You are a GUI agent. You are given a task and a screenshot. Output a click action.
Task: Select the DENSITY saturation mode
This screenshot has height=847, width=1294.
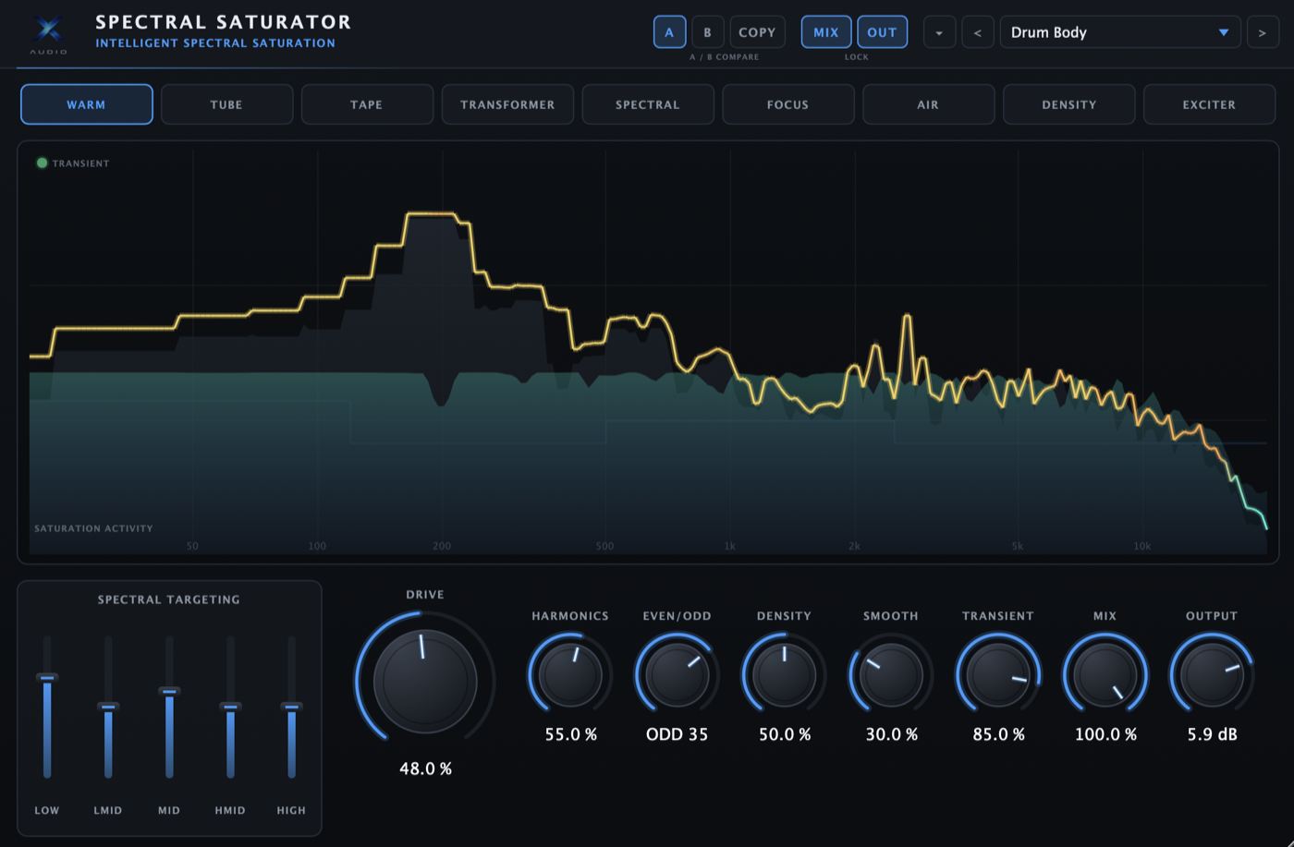click(x=1068, y=104)
